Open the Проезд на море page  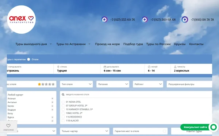coord(107,44)
